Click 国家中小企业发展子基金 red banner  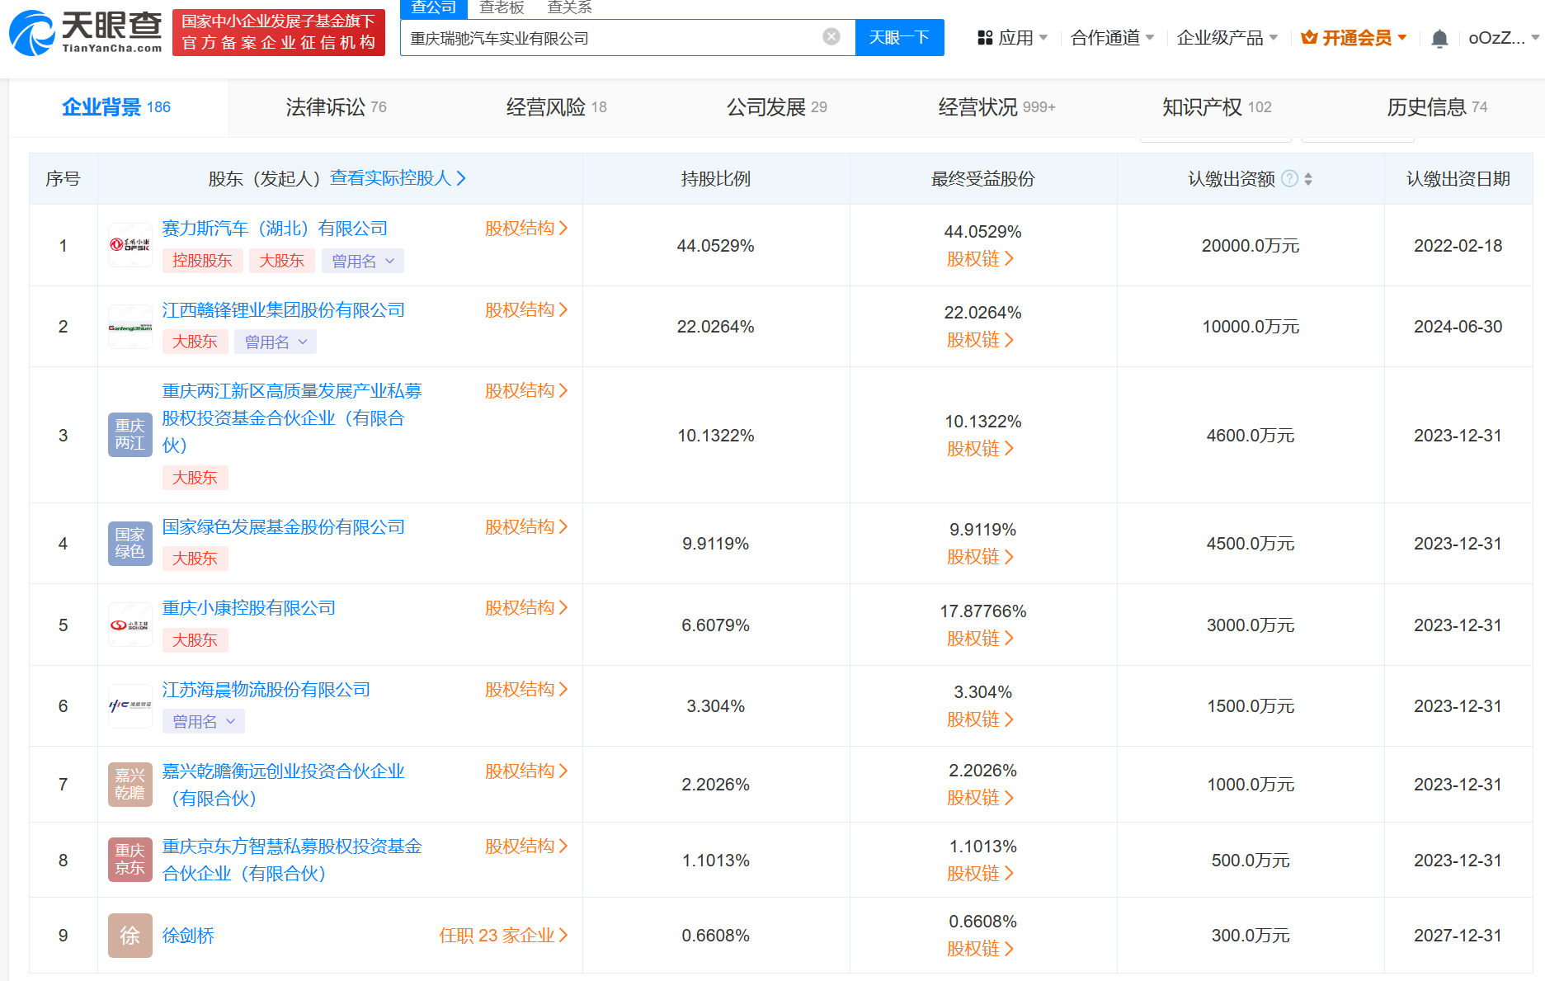[x=279, y=32]
